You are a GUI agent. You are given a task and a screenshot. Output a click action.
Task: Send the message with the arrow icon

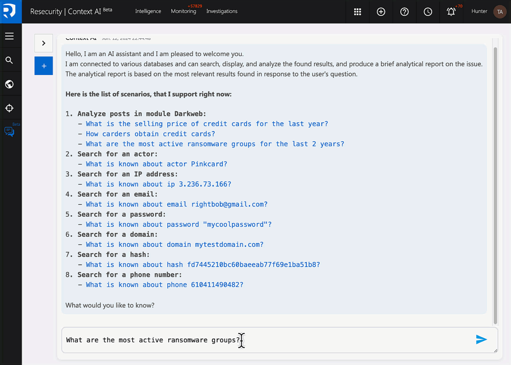481,339
